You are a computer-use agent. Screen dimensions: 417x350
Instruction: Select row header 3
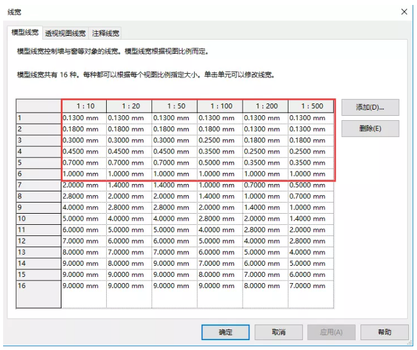coord(38,140)
